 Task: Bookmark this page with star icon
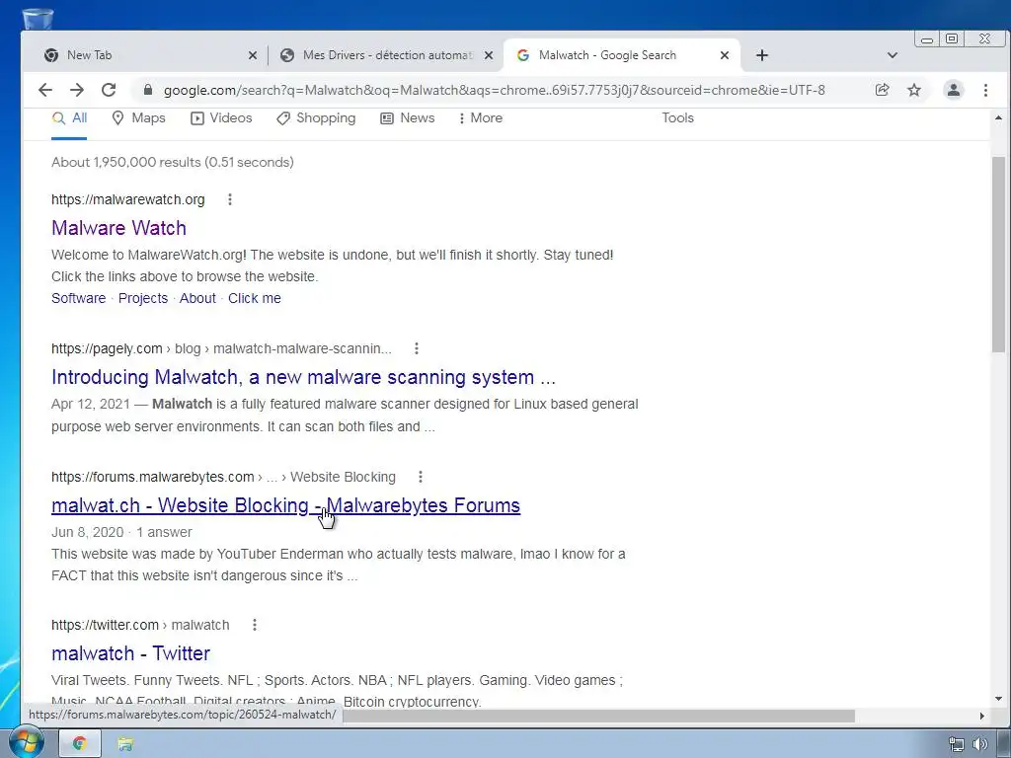coord(913,90)
